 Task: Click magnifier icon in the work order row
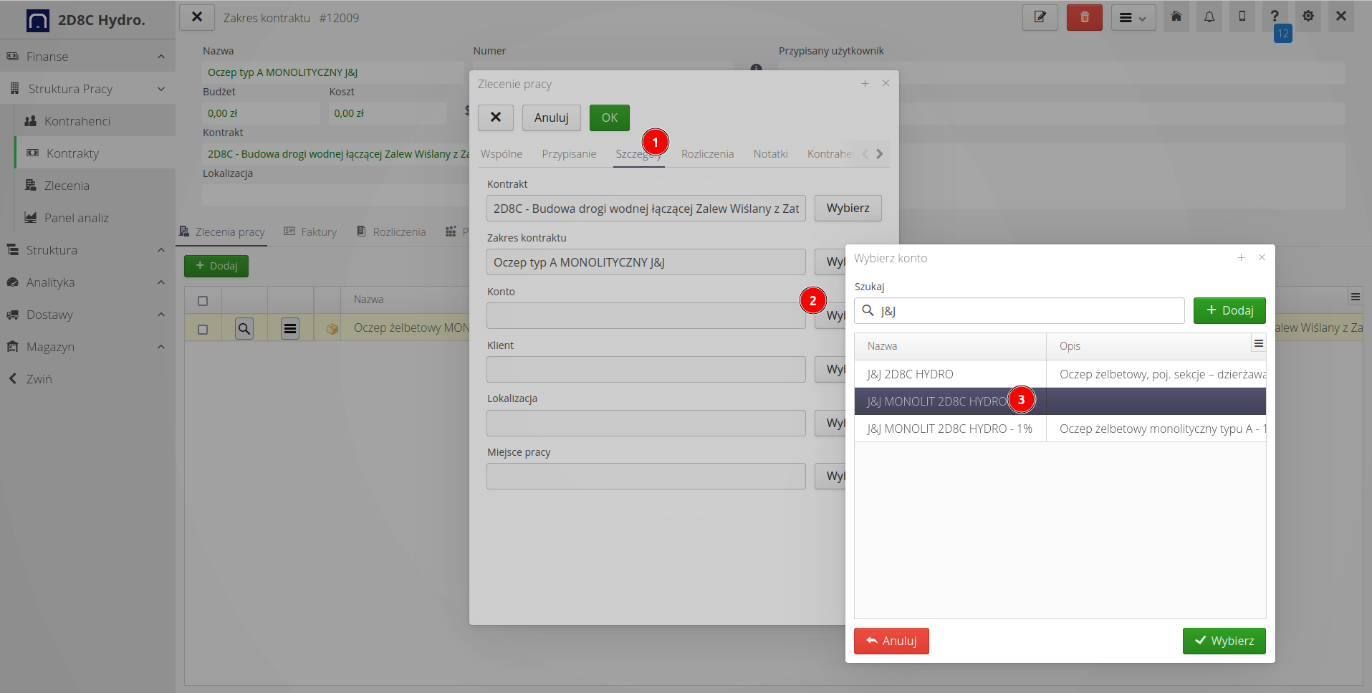pyautogui.click(x=244, y=328)
